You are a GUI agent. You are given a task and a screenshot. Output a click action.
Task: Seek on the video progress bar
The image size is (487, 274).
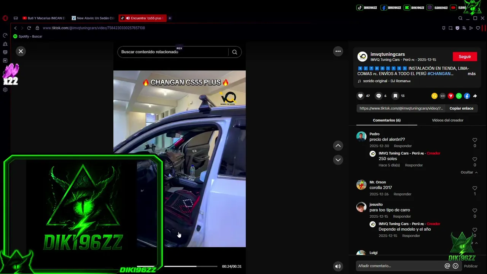click(x=177, y=266)
